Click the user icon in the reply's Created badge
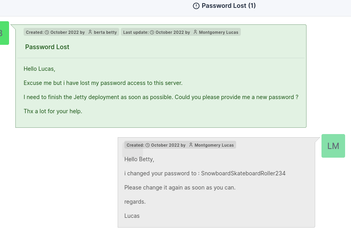 pyautogui.click(x=191, y=145)
